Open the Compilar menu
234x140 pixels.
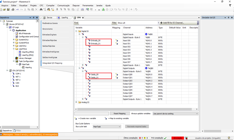tap(50, 5)
